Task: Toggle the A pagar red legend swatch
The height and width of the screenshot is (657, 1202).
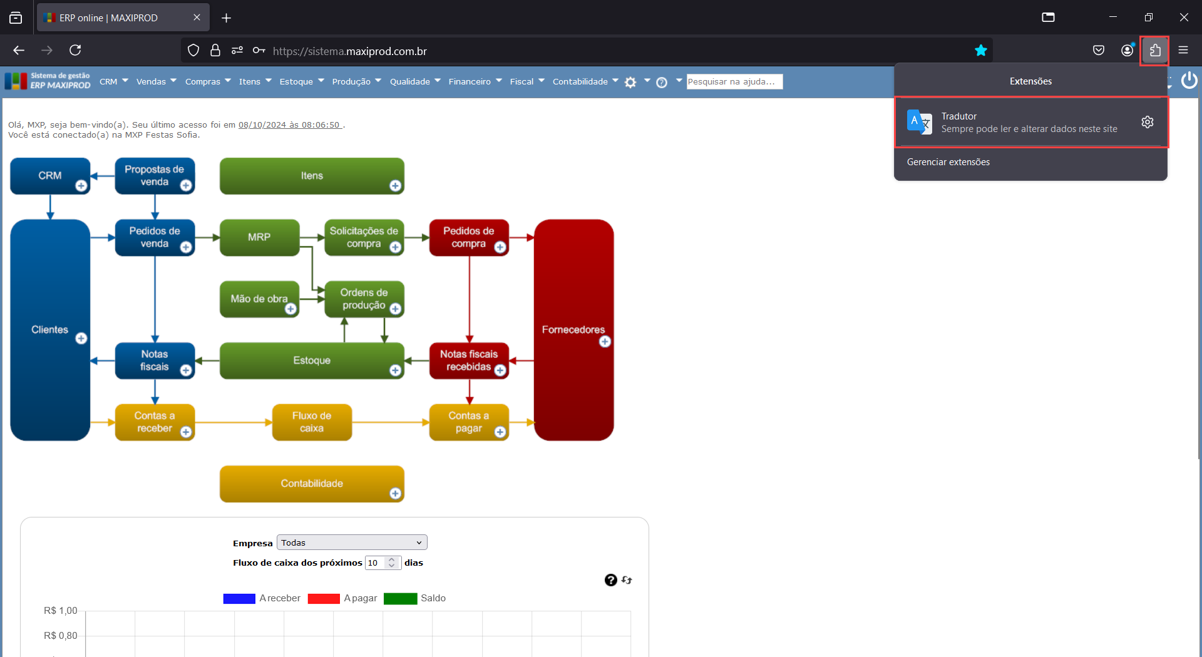Action: point(324,599)
